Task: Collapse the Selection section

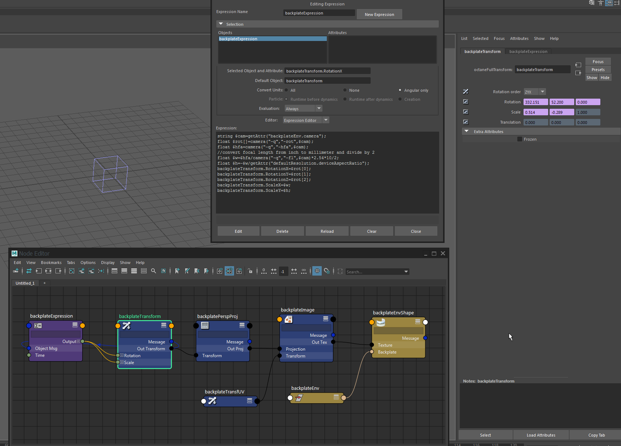Action: (x=221, y=24)
